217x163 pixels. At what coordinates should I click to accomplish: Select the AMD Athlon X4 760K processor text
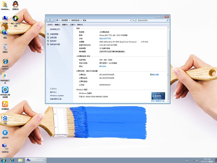pyautogui.click(x=118, y=42)
